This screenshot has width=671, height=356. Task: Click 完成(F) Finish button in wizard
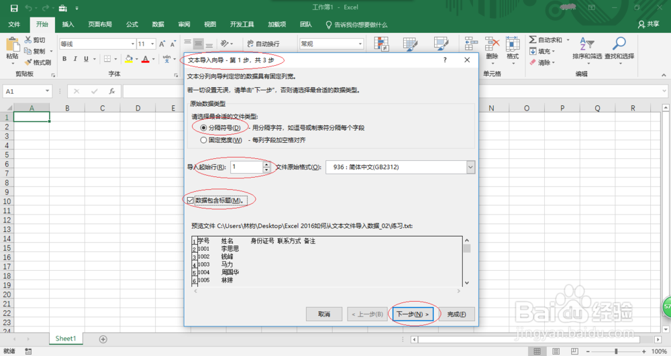pos(456,314)
